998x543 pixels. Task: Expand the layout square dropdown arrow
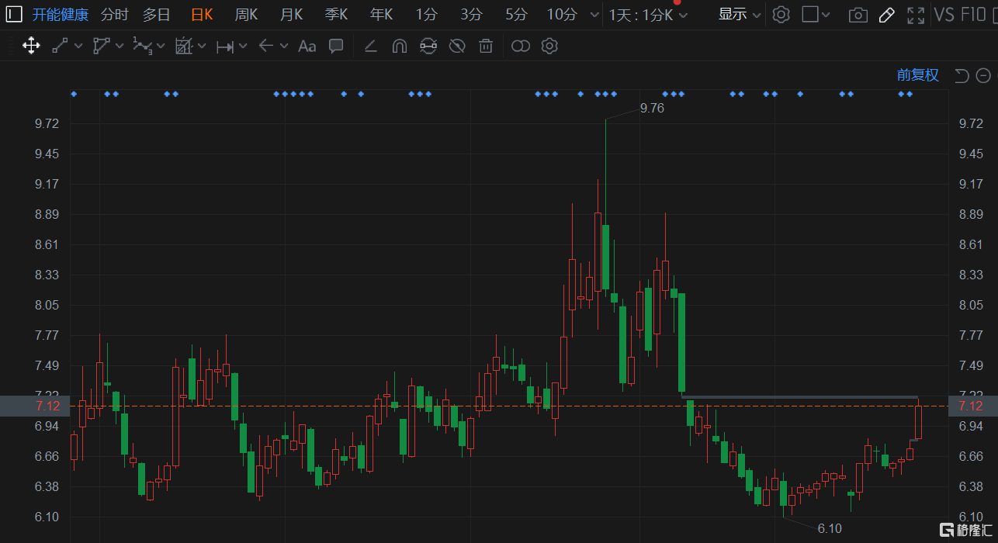point(826,15)
